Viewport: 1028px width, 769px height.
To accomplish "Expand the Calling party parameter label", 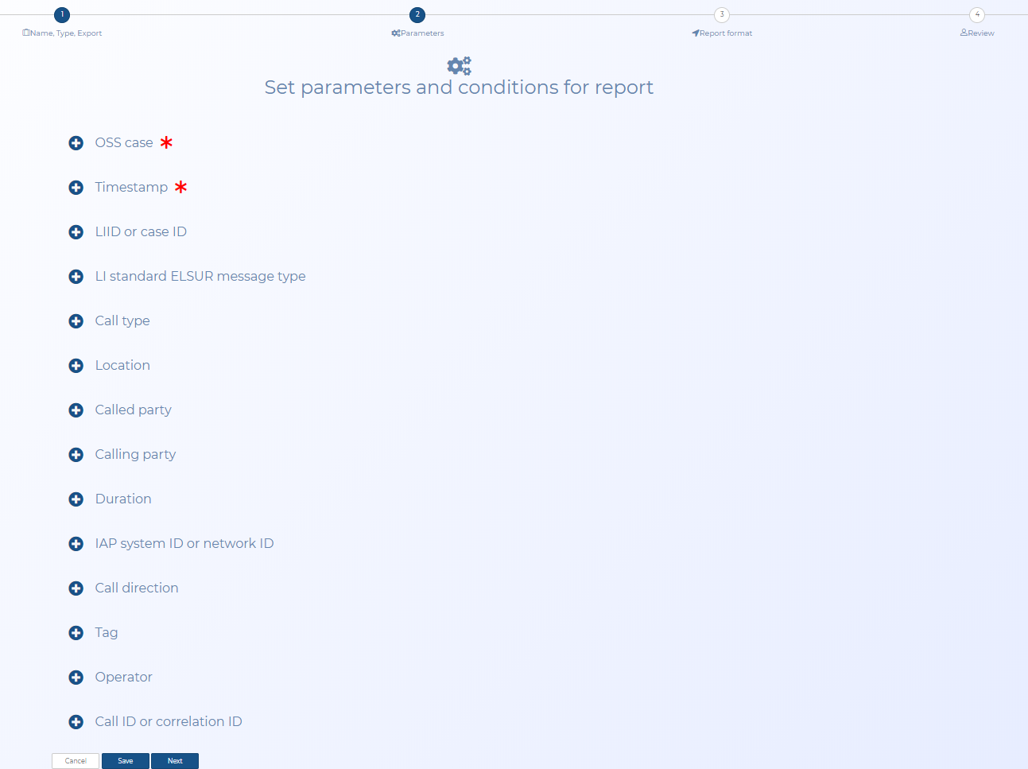I will pos(135,454).
